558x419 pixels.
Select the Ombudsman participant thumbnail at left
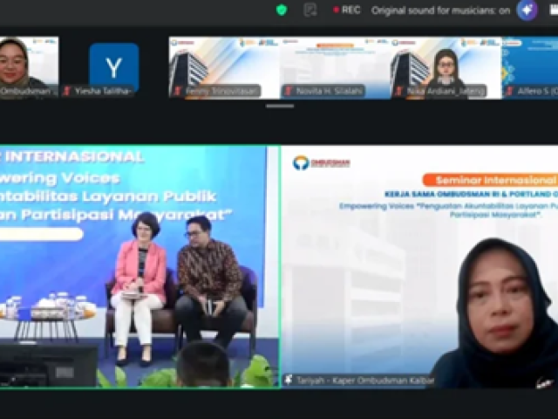29,67
